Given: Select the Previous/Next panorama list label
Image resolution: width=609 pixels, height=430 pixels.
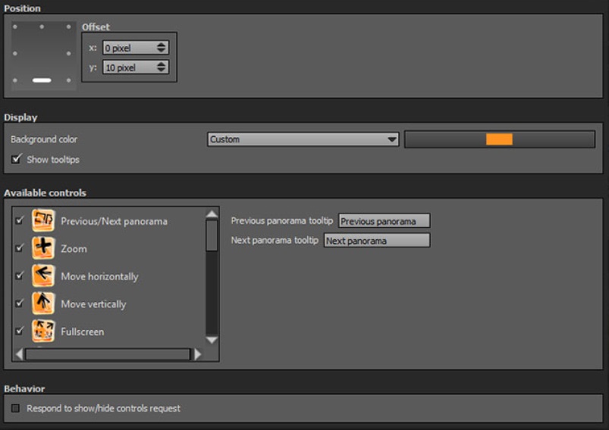Looking at the screenshot, I should (x=115, y=221).
